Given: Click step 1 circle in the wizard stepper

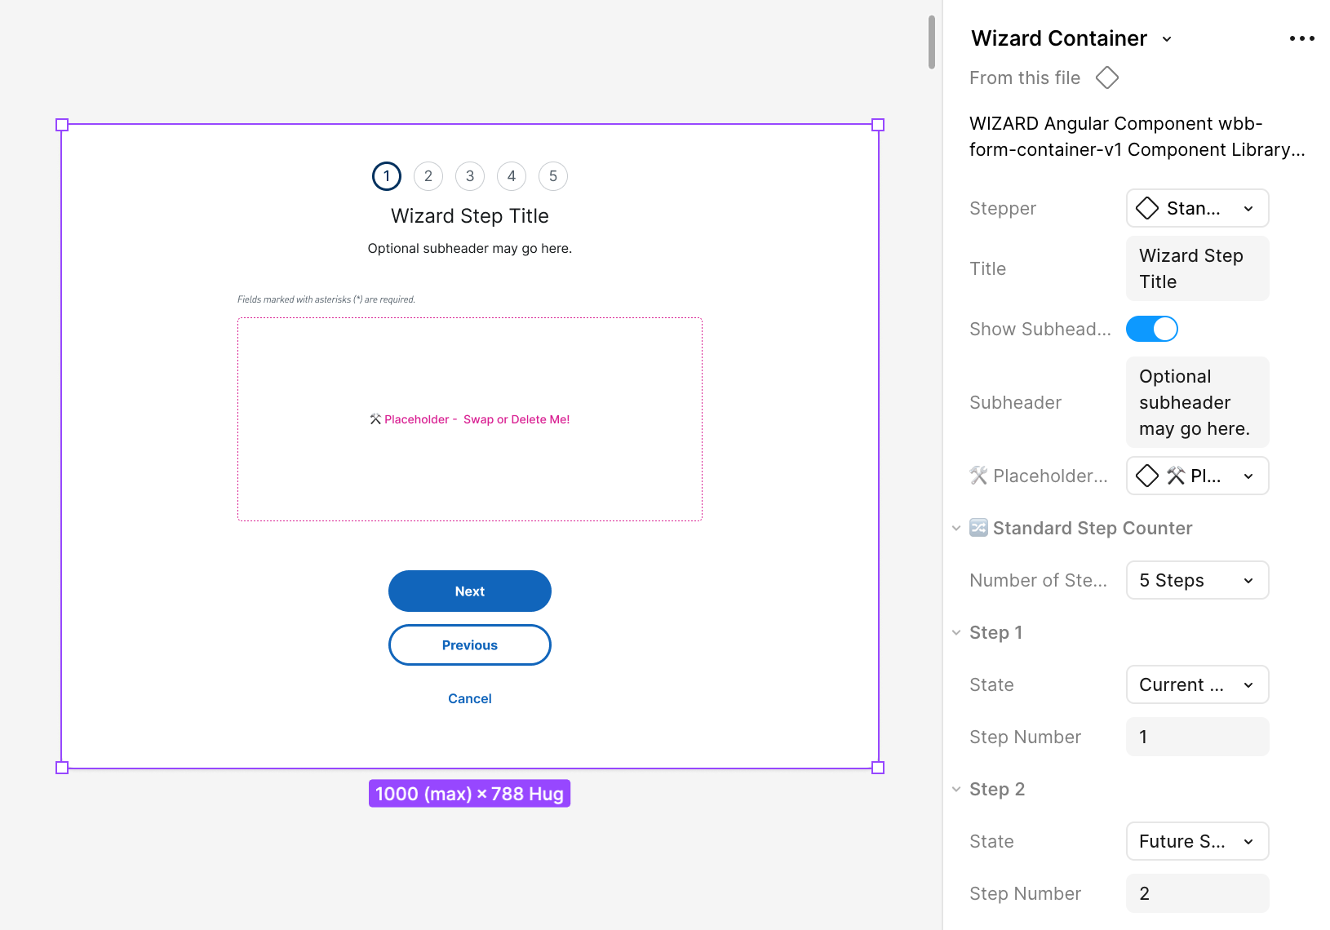Looking at the screenshot, I should coord(387,176).
